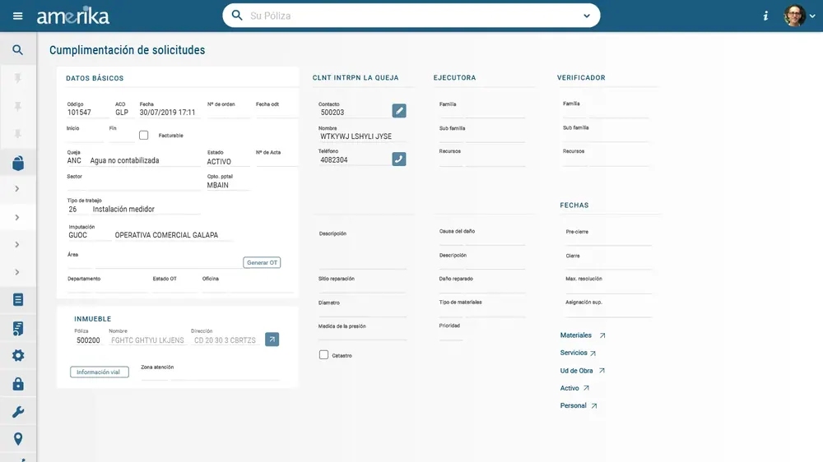This screenshot has height=462, width=823.
Task: Expand second sidebar chevron submenu
Action: coord(17,217)
